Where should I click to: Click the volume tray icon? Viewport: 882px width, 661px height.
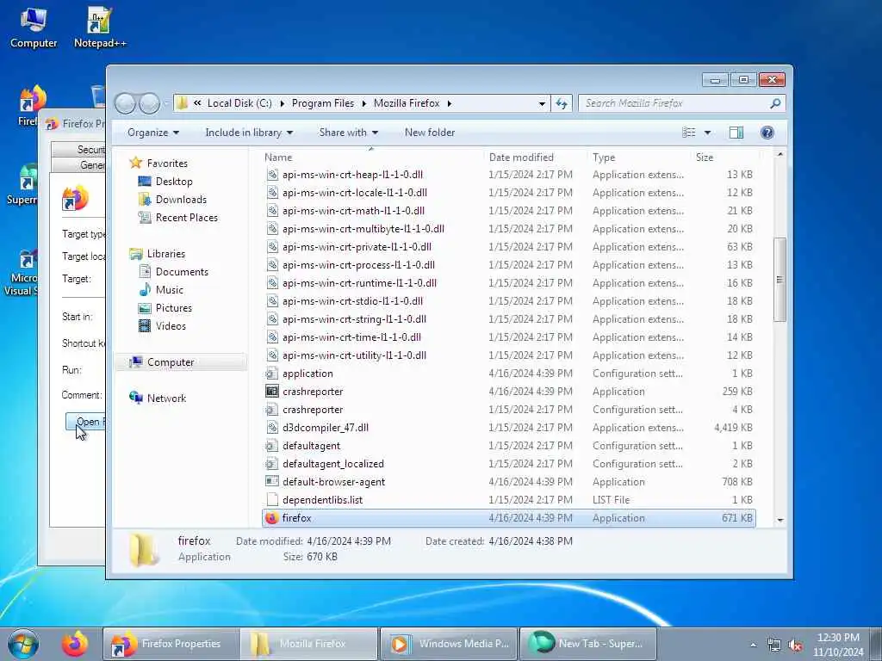pyautogui.click(x=795, y=646)
